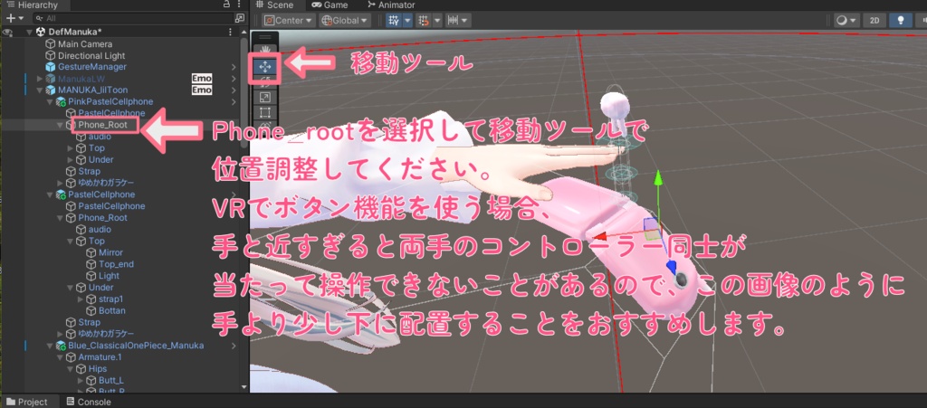Select the Scale tool in Scene toolbar
Viewport: 927px width, 408px height.
click(265, 98)
